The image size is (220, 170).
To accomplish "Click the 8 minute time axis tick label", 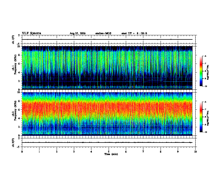I will 161,152.
